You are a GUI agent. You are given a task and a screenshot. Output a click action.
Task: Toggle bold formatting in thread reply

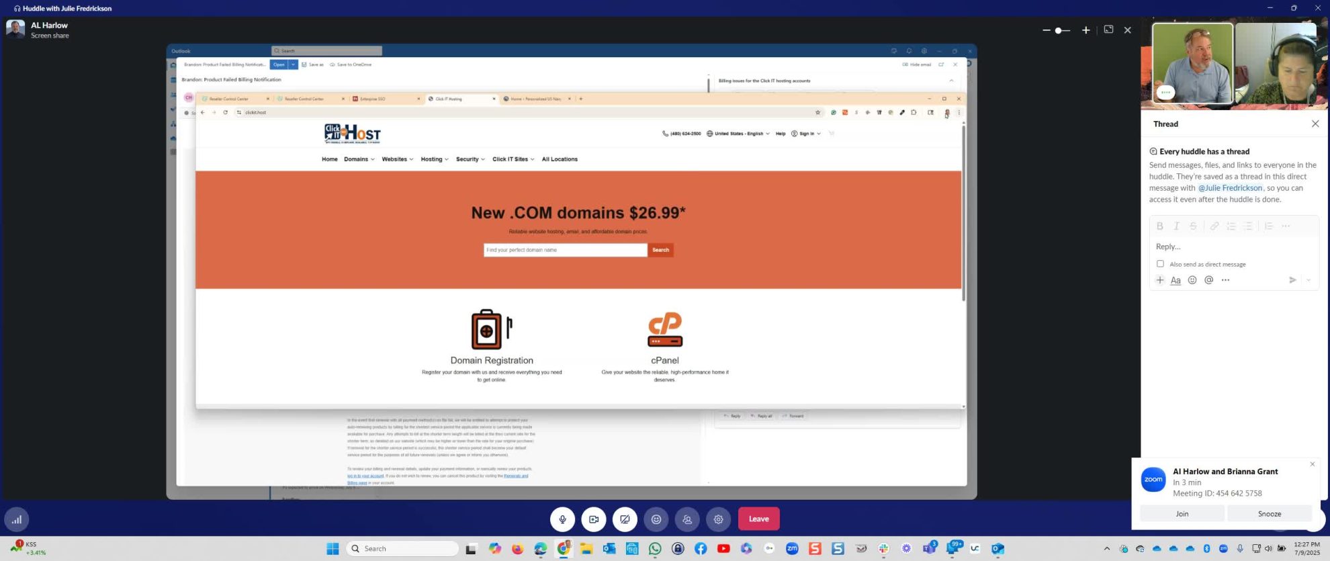tap(1159, 226)
